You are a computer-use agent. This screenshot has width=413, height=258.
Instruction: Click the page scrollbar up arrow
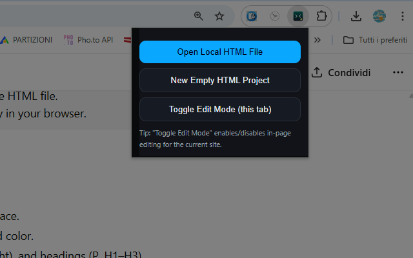[x=409, y=96]
